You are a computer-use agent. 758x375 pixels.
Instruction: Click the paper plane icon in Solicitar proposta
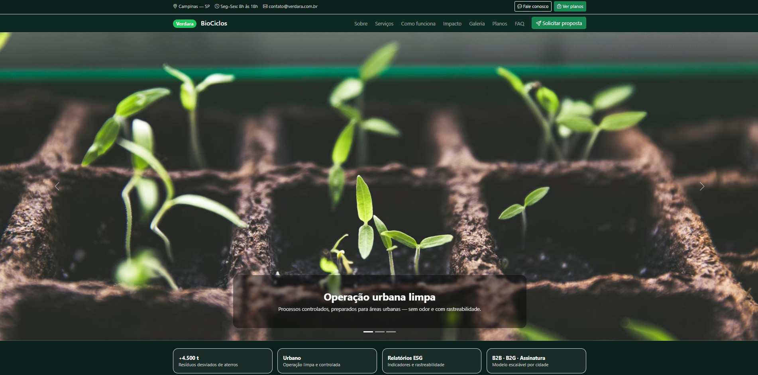pos(538,23)
